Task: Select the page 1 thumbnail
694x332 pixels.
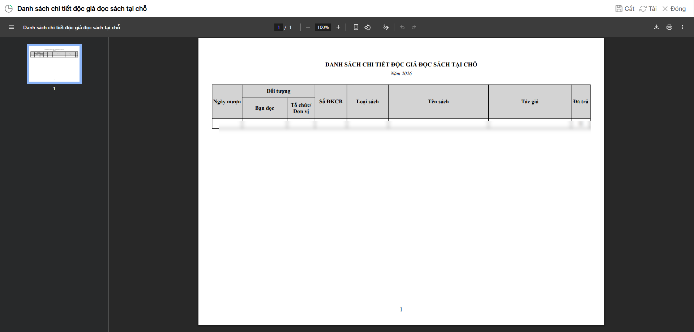Action: point(54,64)
